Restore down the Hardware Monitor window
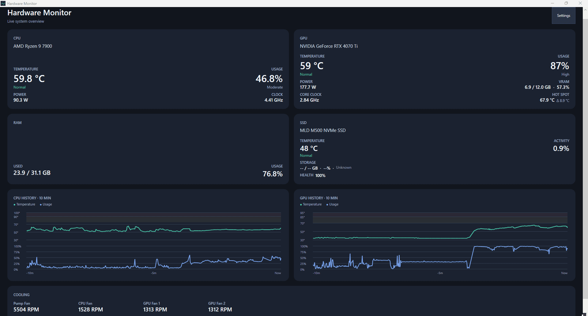The image size is (588, 316). coord(566,3)
